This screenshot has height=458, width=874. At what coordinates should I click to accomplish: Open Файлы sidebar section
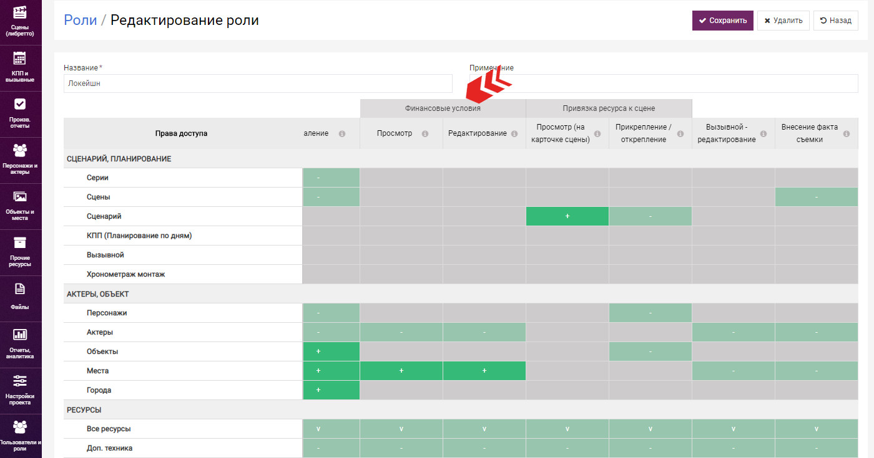21,298
